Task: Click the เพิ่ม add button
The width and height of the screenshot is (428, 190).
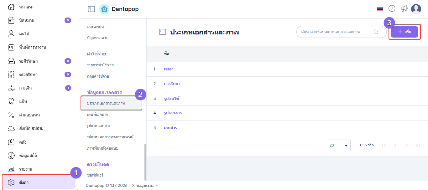Action: pos(404,32)
